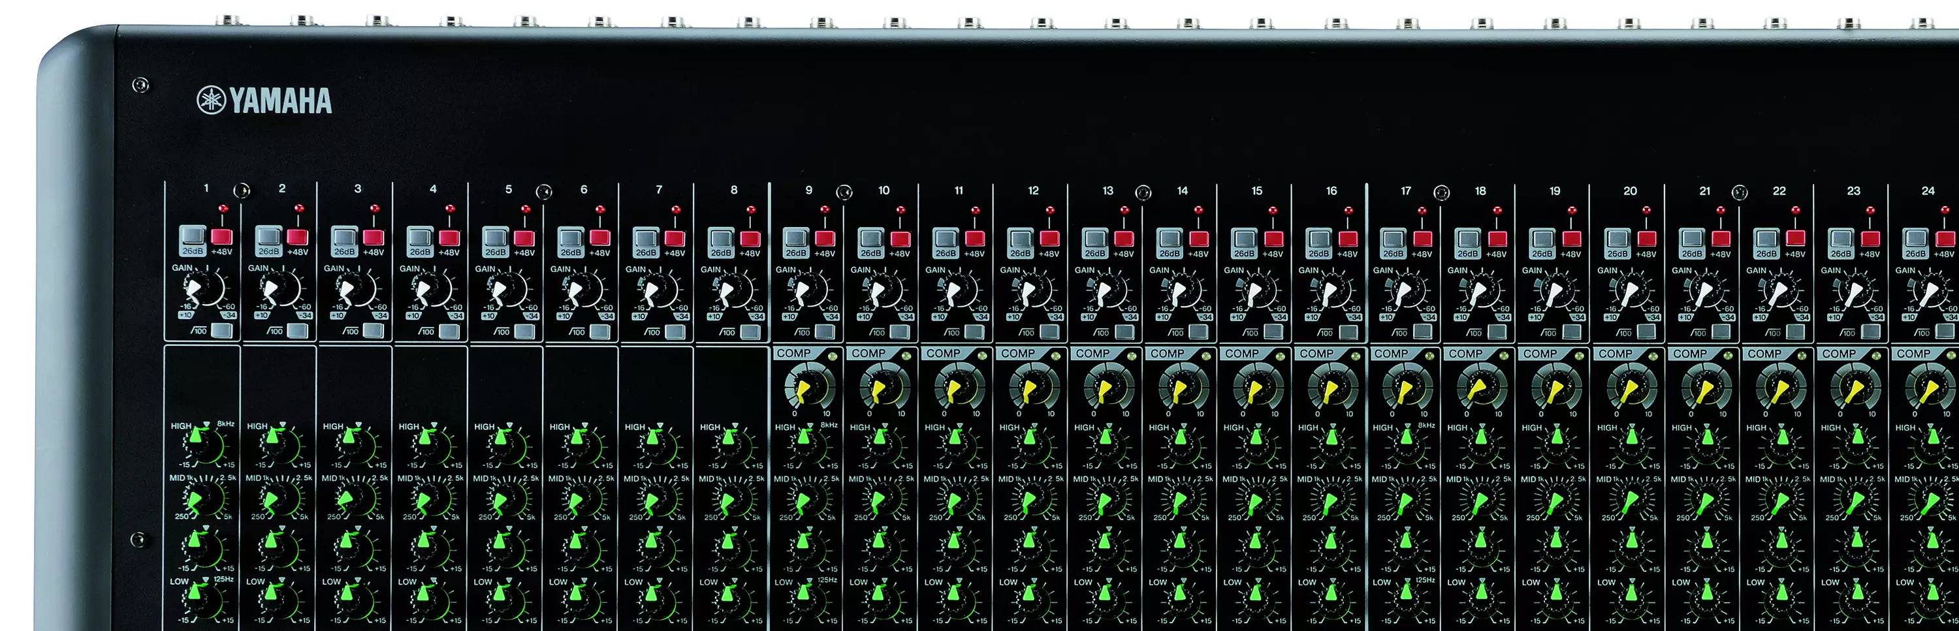
Task: Toggle channel 7 /100 high-pass button
Action: coord(674,331)
